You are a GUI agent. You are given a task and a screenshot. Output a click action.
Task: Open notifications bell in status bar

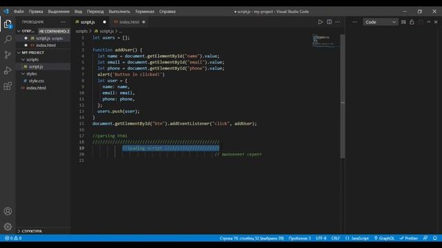435,238
